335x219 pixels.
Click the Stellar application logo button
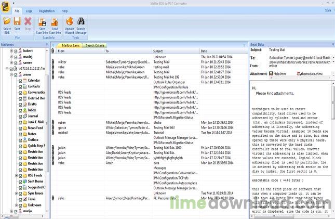5,7
